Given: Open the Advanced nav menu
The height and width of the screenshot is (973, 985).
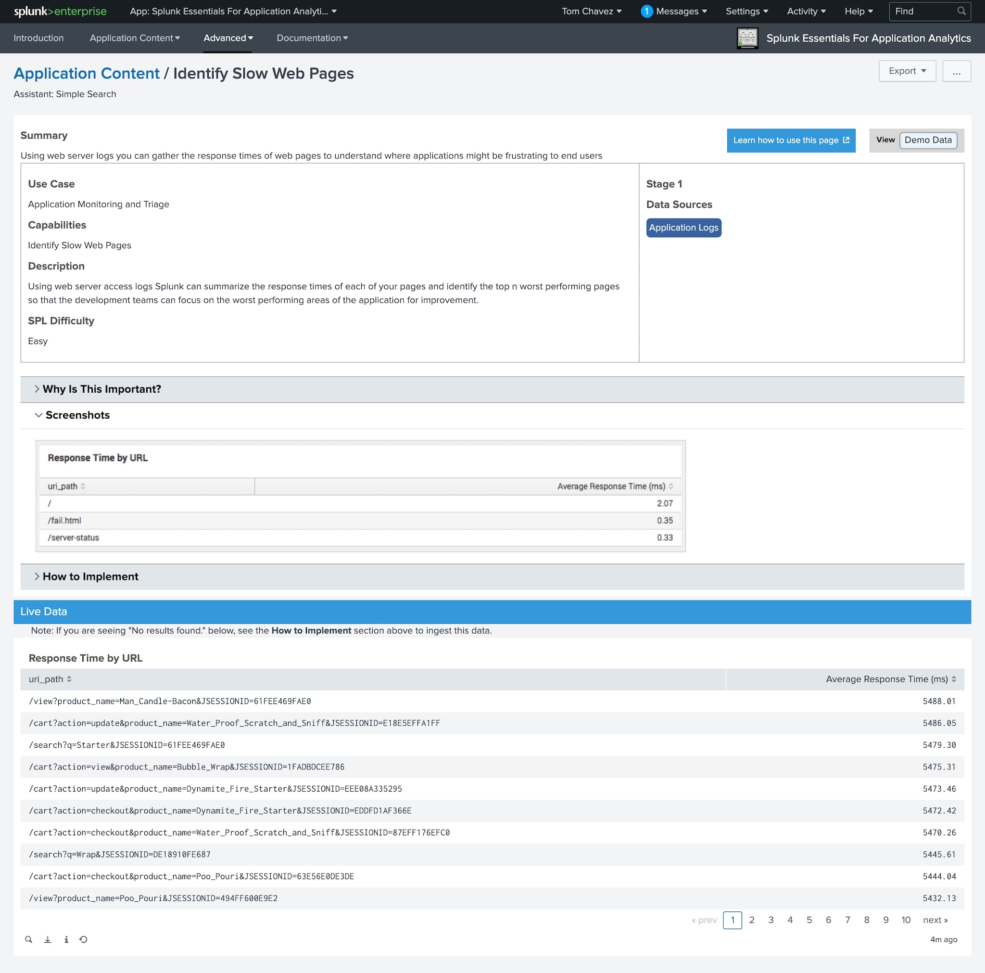Looking at the screenshot, I should [x=228, y=38].
